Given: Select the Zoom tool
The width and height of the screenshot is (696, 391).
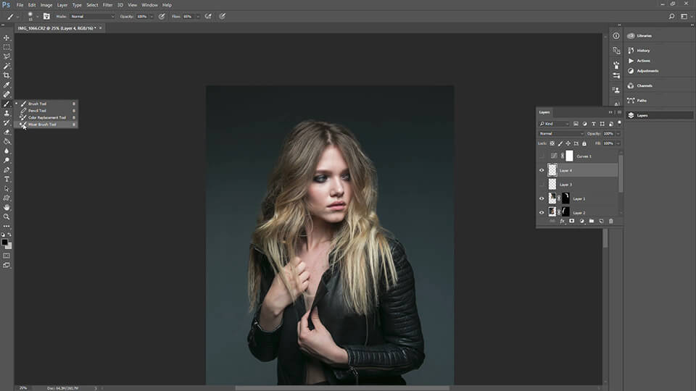Looking at the screenshot, I should tap(7, 216).
